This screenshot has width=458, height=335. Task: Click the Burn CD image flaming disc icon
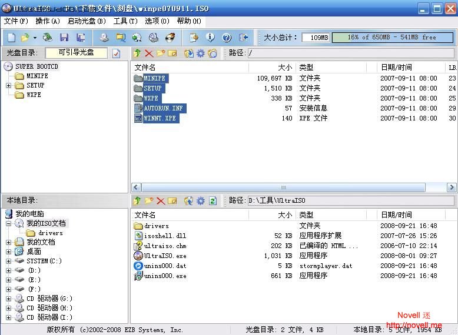170,37
